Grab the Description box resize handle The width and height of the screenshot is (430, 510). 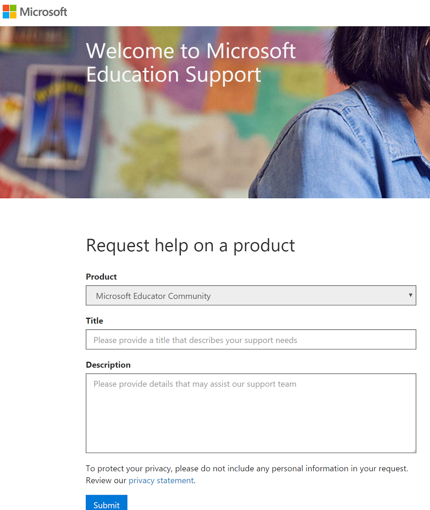pyautogui.click(x=414, y=451)
